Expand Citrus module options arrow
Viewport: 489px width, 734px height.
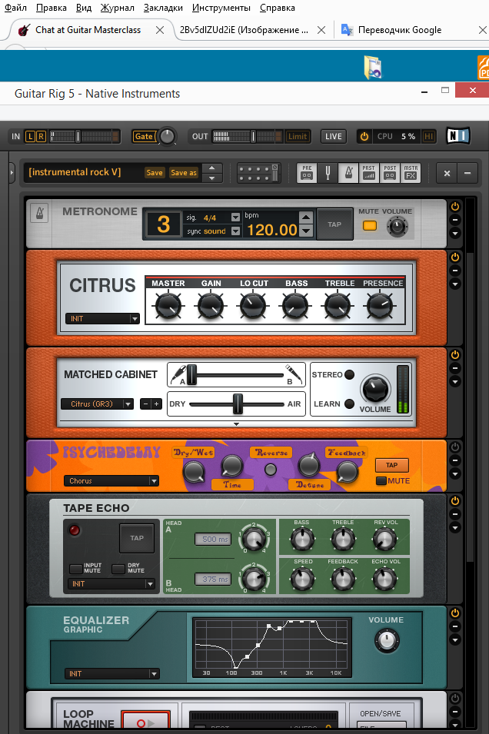tap(455, 284)
